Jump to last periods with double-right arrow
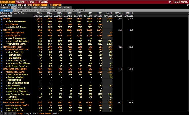189x115 pixels. (14, 114)
